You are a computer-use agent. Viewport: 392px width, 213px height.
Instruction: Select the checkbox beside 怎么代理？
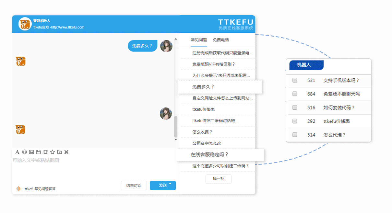(x=295, y=135)
